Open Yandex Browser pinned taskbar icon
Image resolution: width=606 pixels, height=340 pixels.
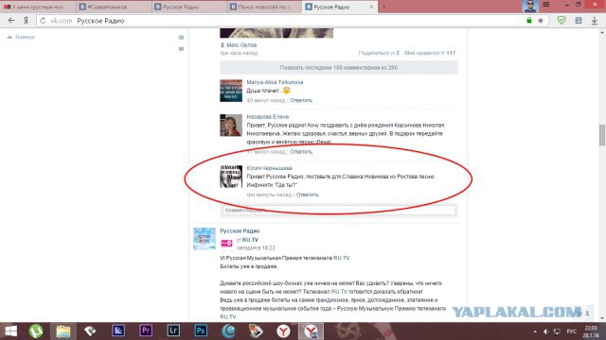click(x=283, y=331)
